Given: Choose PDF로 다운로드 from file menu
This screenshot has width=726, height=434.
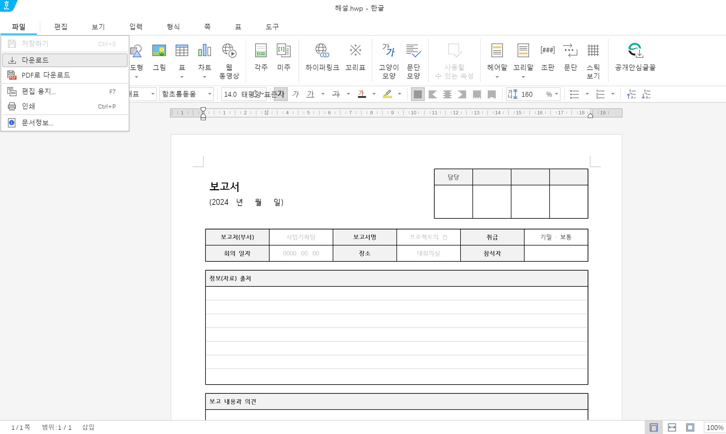Looking at the screenshot, I should pyautogui.click(x=46, y=75).
